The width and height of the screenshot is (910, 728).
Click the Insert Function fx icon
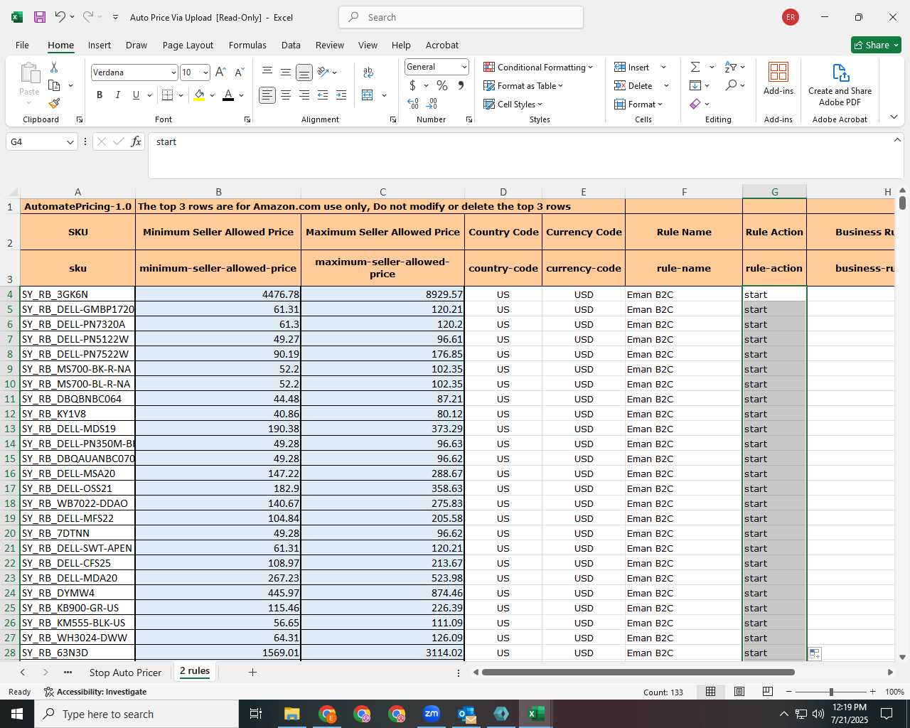136,142
